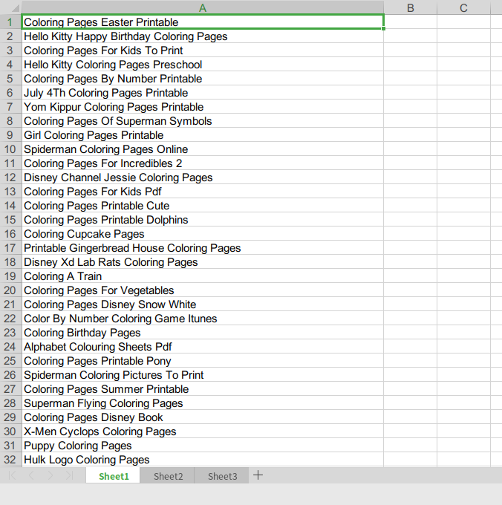Select 'Superman Flying Coloring Pages'
The width and height of the screenshot is (502, 505).
click(203, 403)
